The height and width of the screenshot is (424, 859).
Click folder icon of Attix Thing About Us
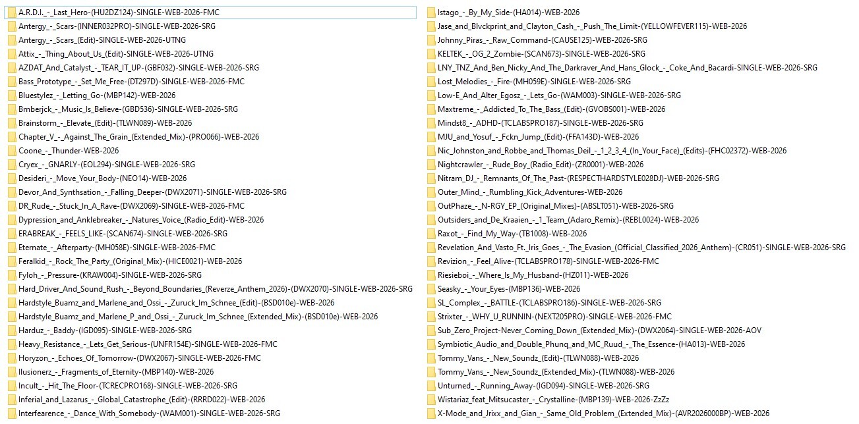pos(11,54)
